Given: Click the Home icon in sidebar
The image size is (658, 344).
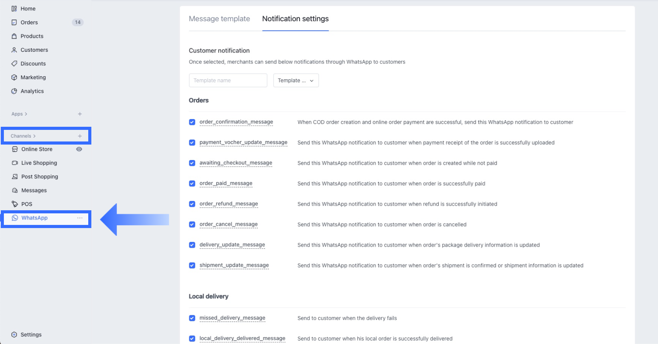Looking at the screenshot, I should pos(14,9).
